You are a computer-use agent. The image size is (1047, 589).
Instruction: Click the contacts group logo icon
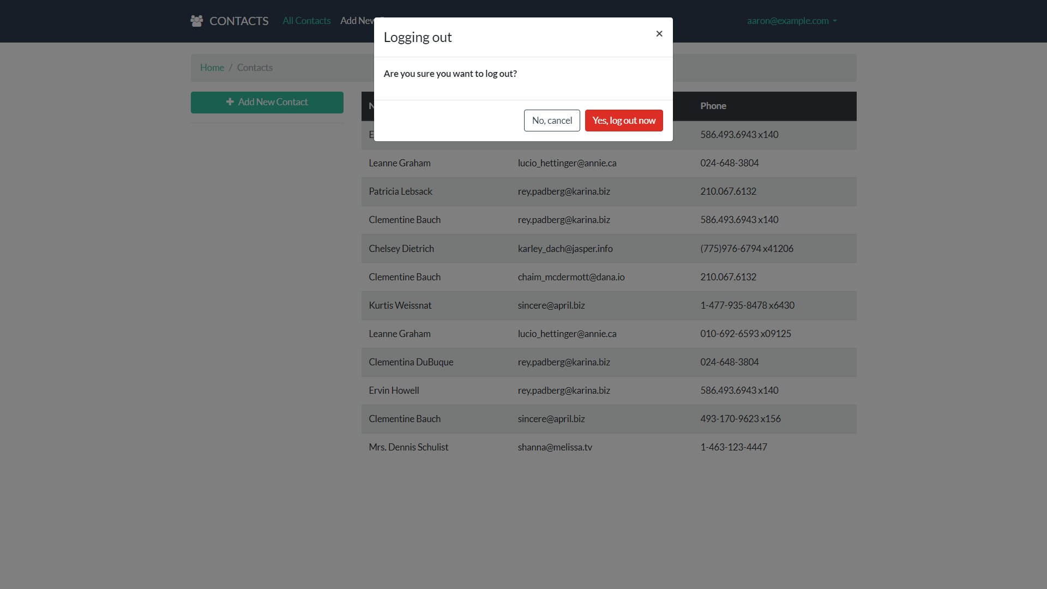197,21
